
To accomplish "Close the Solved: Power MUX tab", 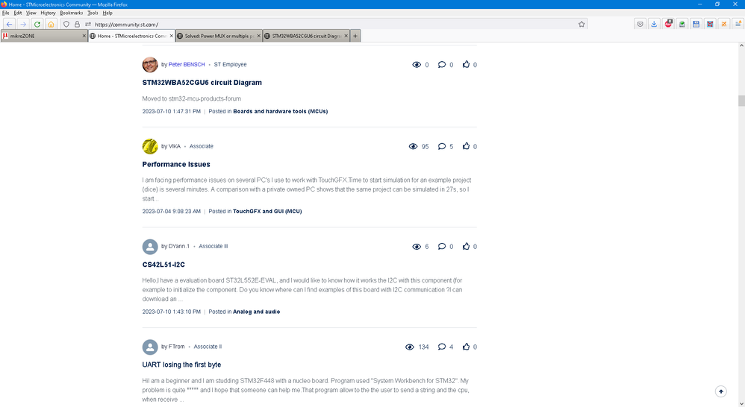I will click(258, 36).
